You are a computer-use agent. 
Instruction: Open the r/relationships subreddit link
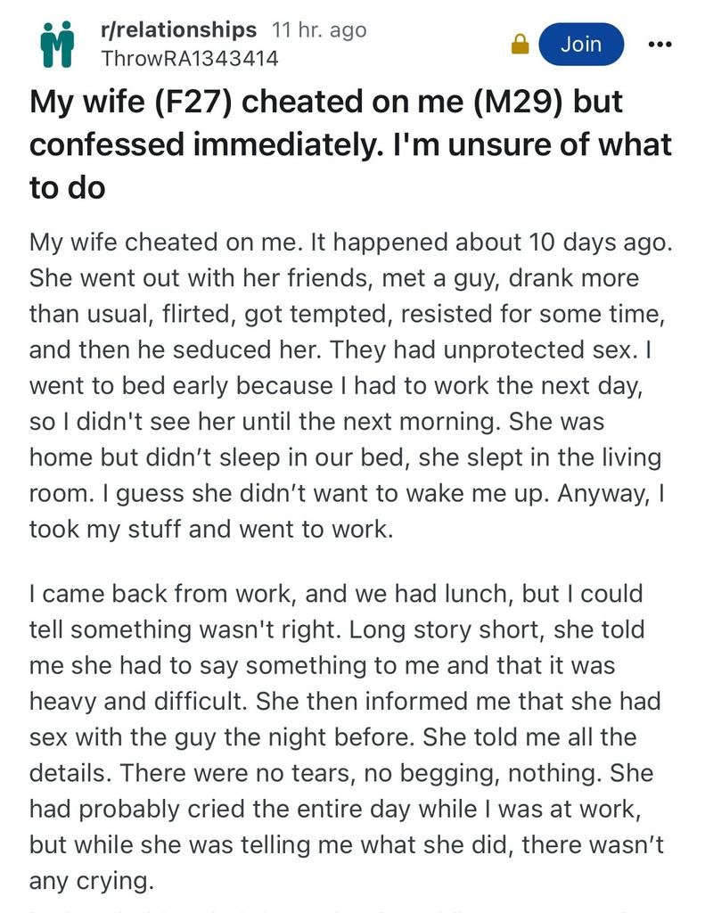coord(179,29)
